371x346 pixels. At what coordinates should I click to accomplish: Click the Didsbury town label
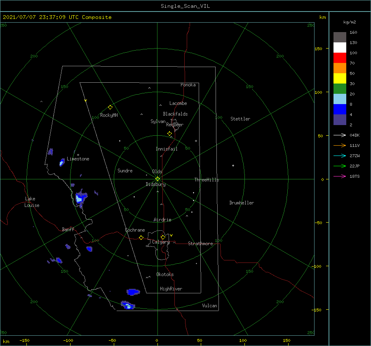[x=155, y=184]
